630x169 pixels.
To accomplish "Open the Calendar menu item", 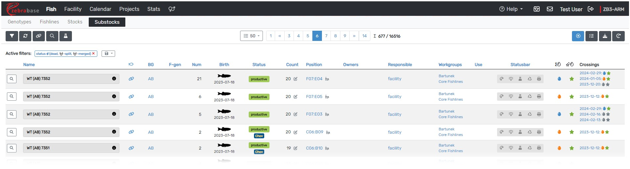I will point(100,9).
